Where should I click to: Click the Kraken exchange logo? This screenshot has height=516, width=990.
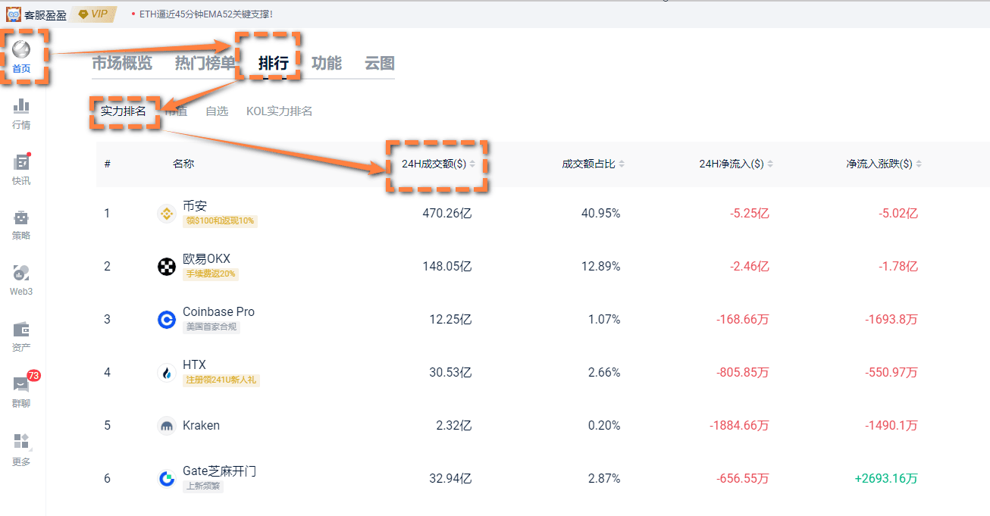(x=166, y=426)
